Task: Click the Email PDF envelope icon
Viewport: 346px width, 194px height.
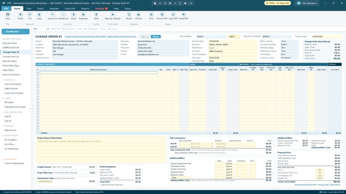Action: [183, 15]
